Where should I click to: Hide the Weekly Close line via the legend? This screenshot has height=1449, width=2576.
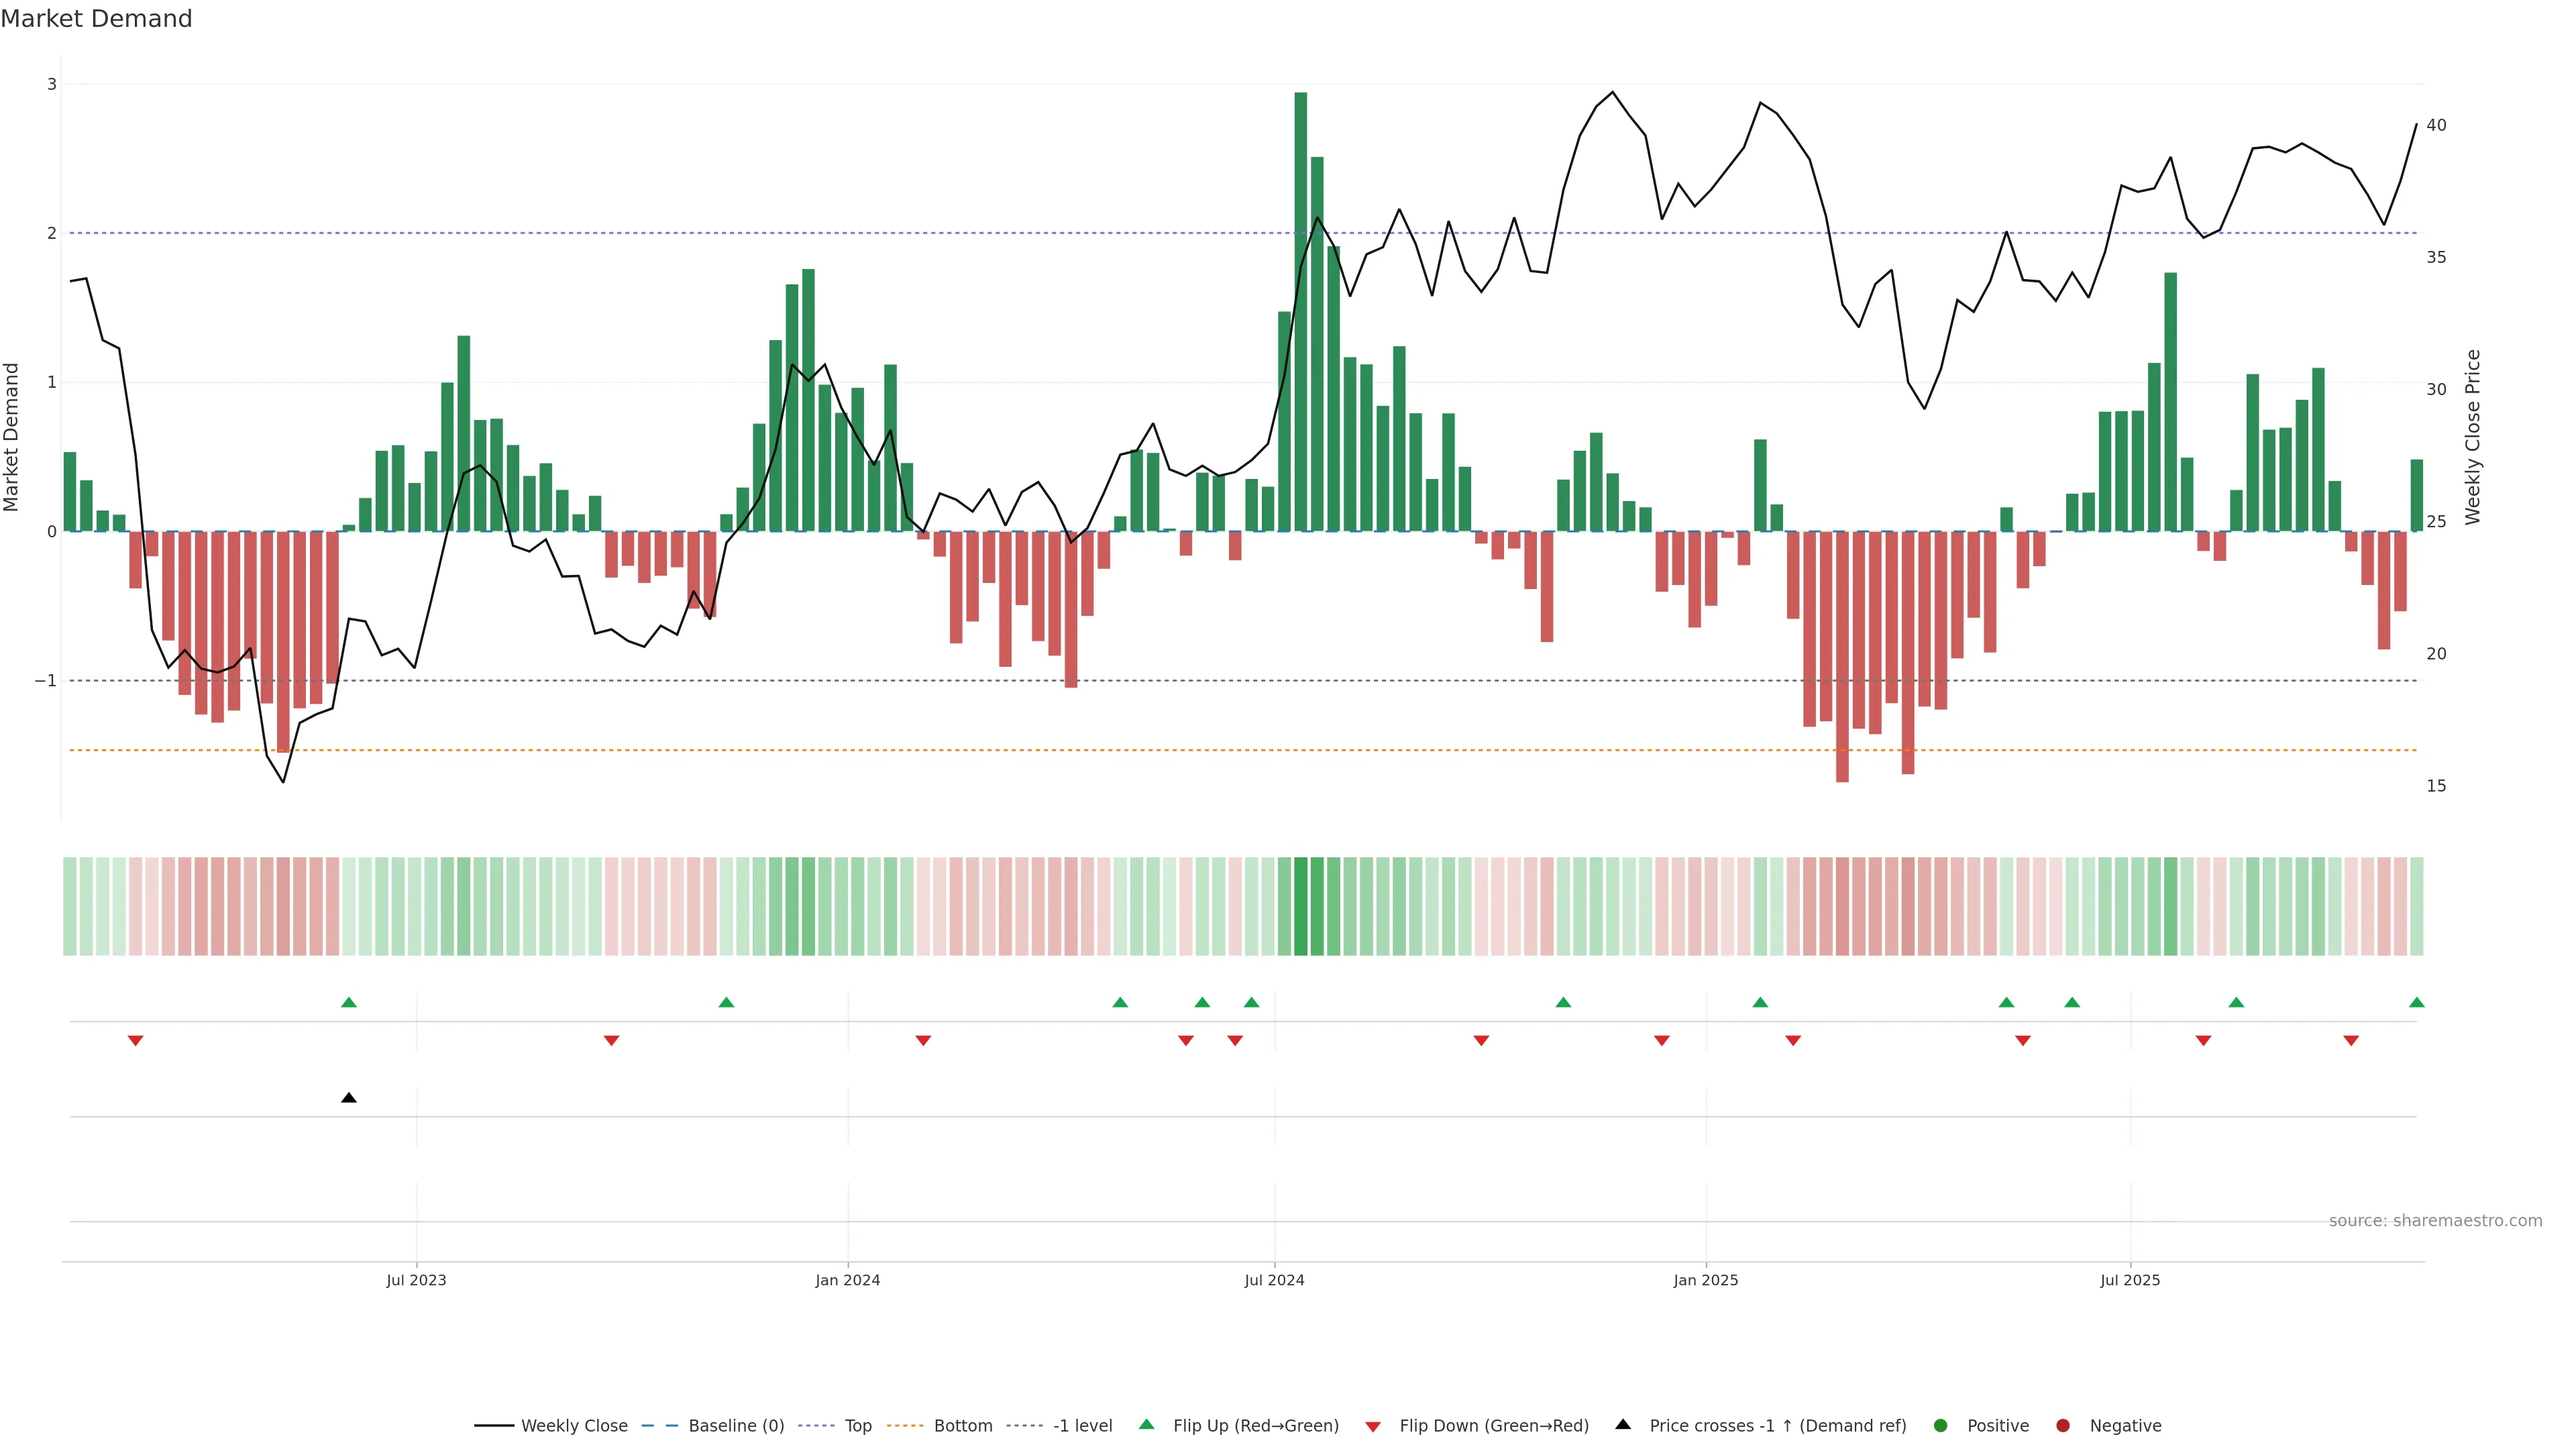[x=573, y=1426]
